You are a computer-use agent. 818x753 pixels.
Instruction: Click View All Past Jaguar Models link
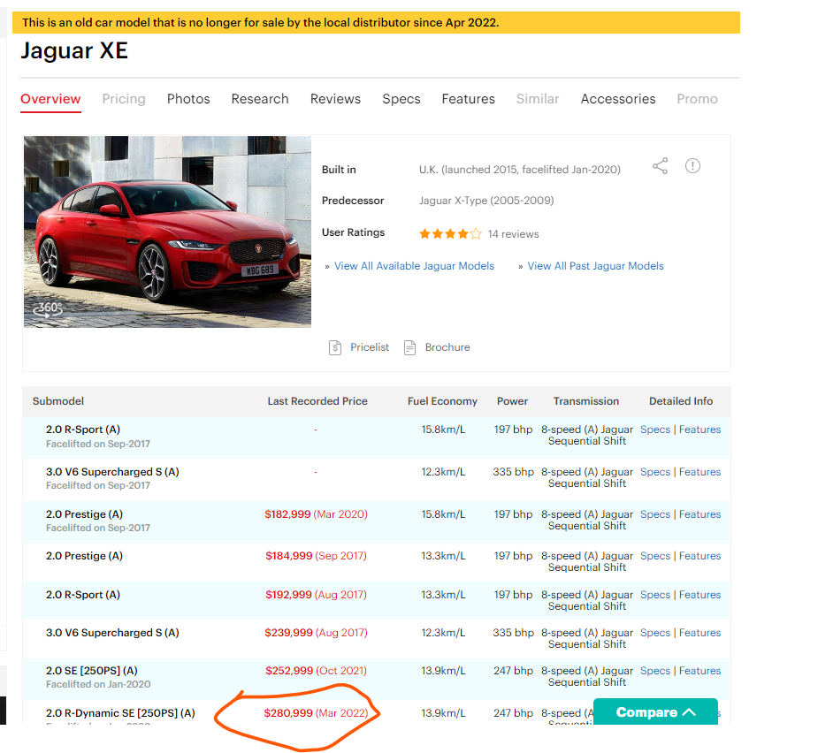pyautogui.click(x=595, y=266)
